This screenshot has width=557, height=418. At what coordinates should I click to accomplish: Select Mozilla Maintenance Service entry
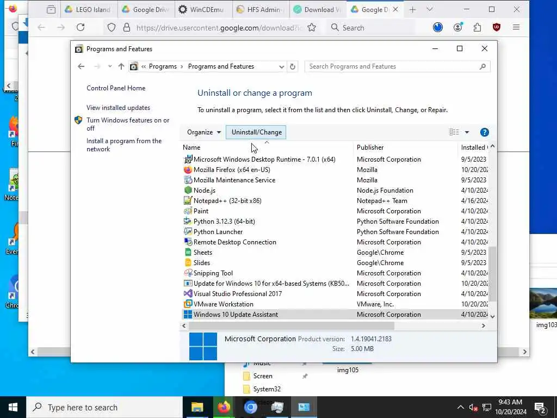pyautogui.click(x=335, y=180)
